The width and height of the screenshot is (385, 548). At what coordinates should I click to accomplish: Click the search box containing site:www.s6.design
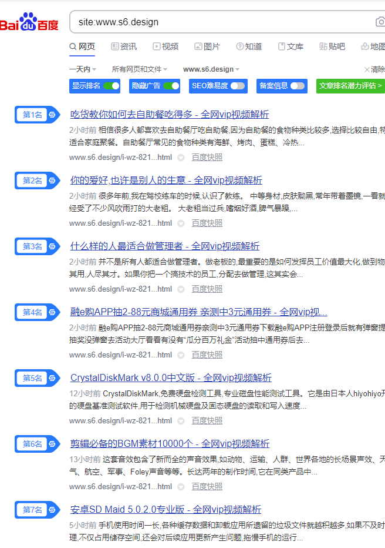(x=227, y=22)
